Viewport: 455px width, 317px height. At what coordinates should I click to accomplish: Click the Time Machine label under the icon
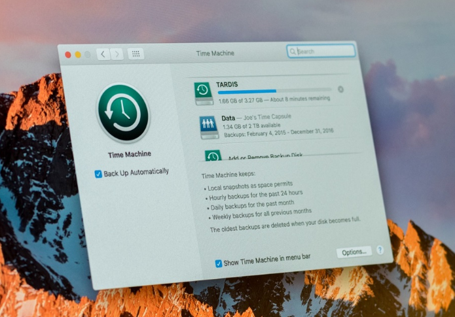click(130, 154)
